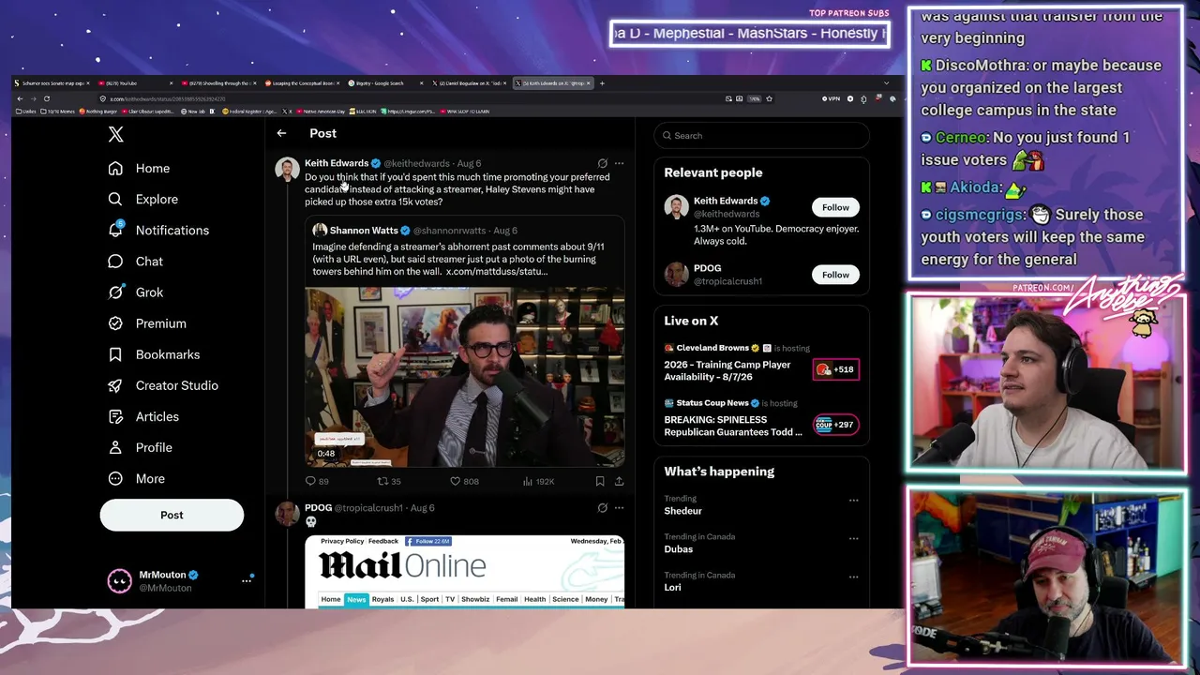
Task: Open the Nothing Burger bookmark
Action: pos(97,112)
